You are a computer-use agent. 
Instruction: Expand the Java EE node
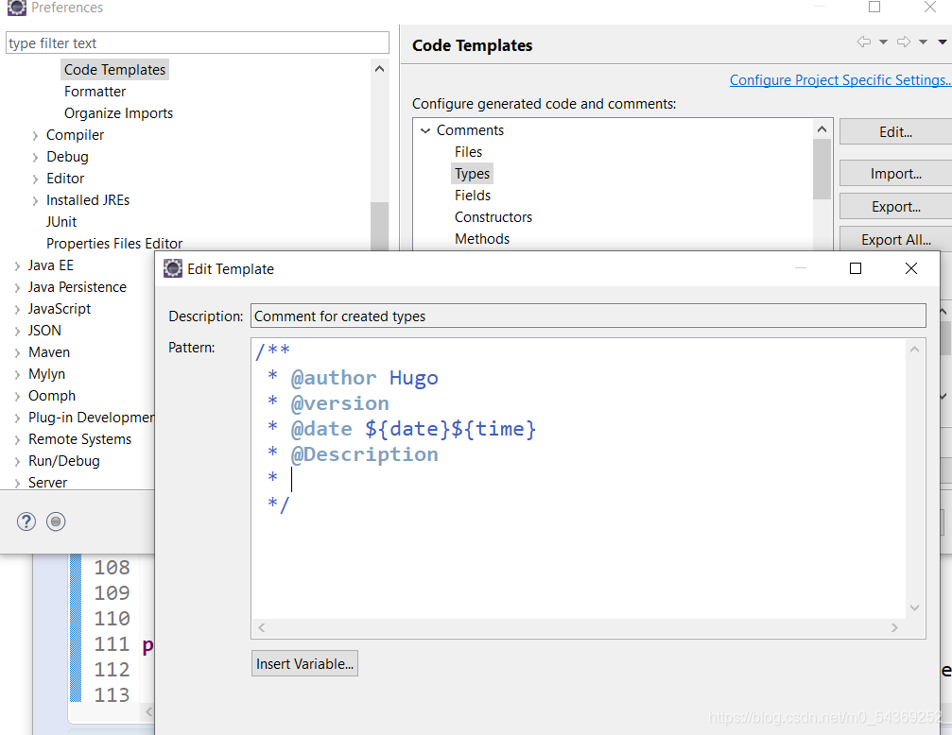click(x=17, y=266)
